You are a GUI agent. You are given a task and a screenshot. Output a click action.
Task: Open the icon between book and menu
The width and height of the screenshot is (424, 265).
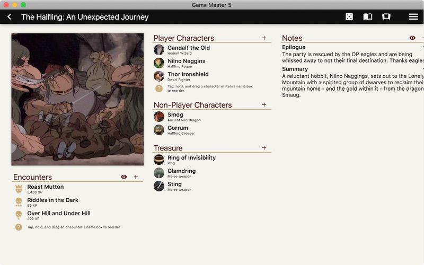click(386, 17)
